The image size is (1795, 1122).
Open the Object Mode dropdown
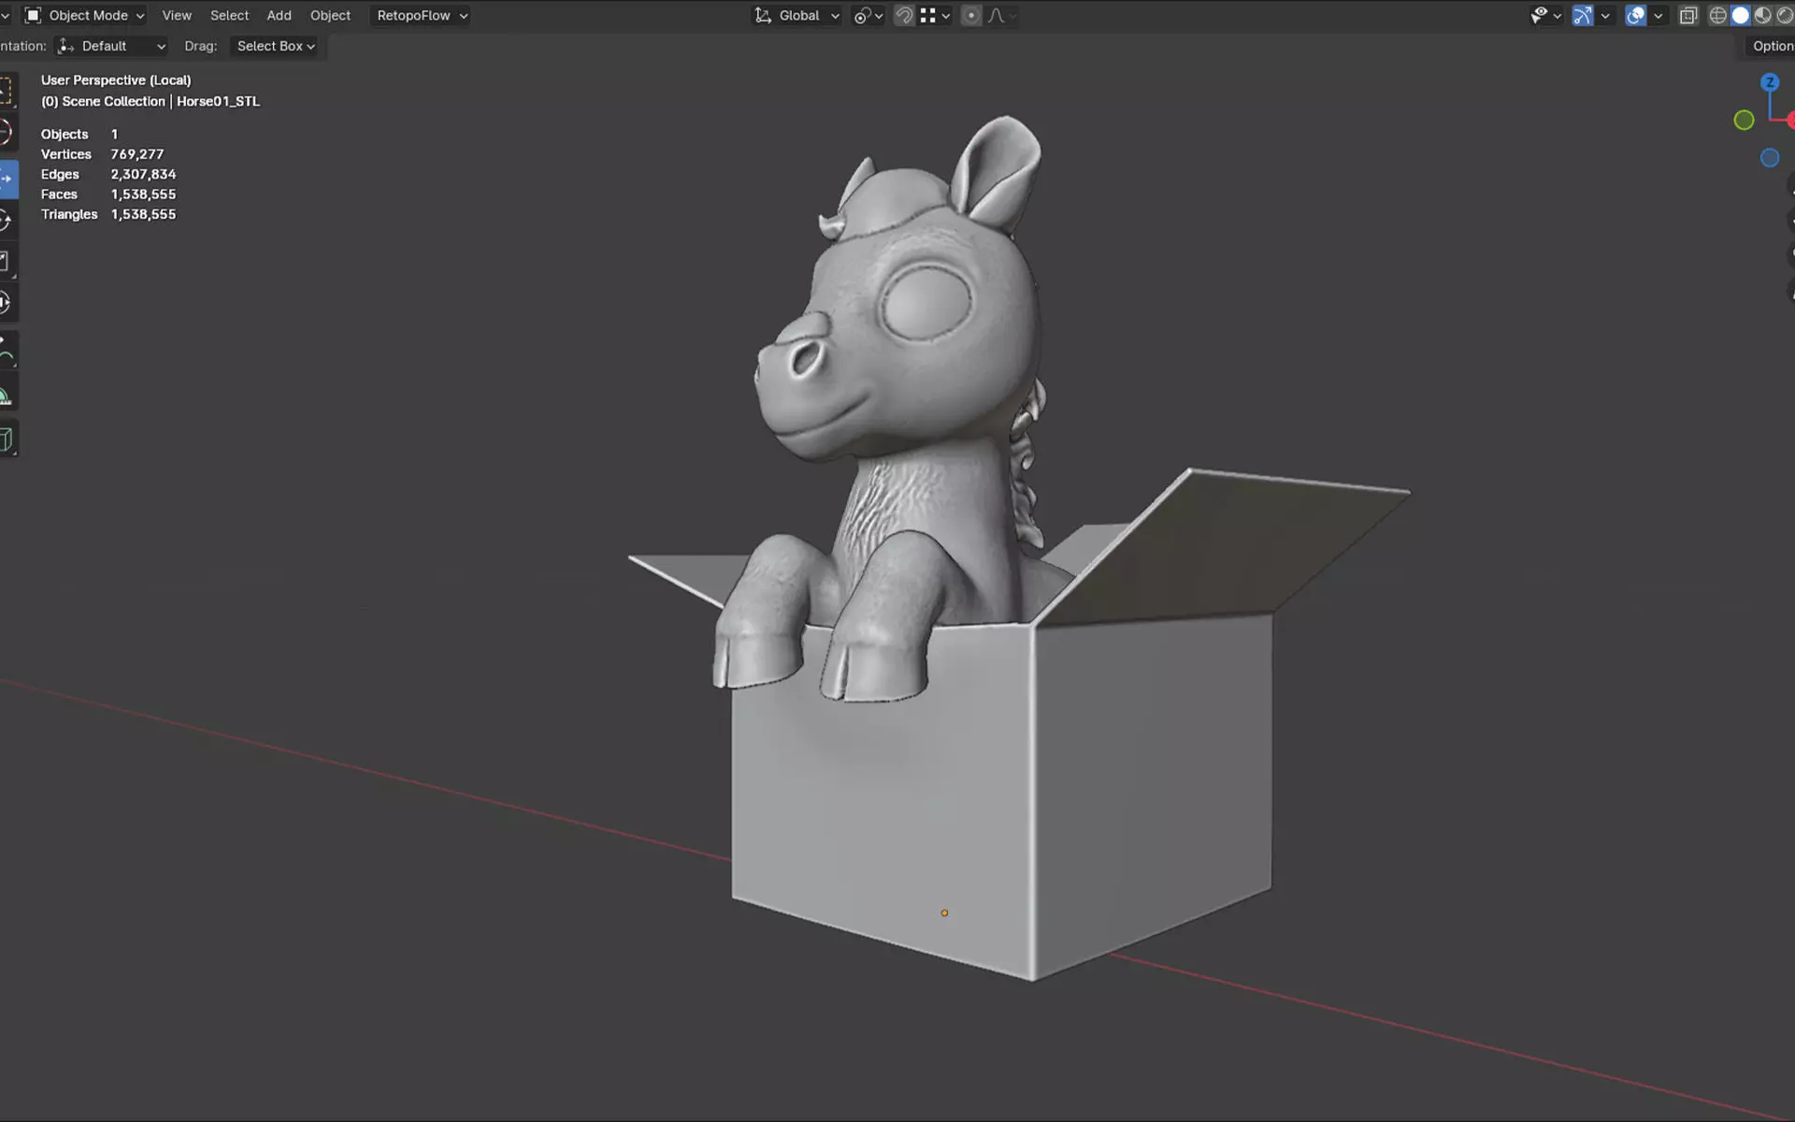pos(84,16)
